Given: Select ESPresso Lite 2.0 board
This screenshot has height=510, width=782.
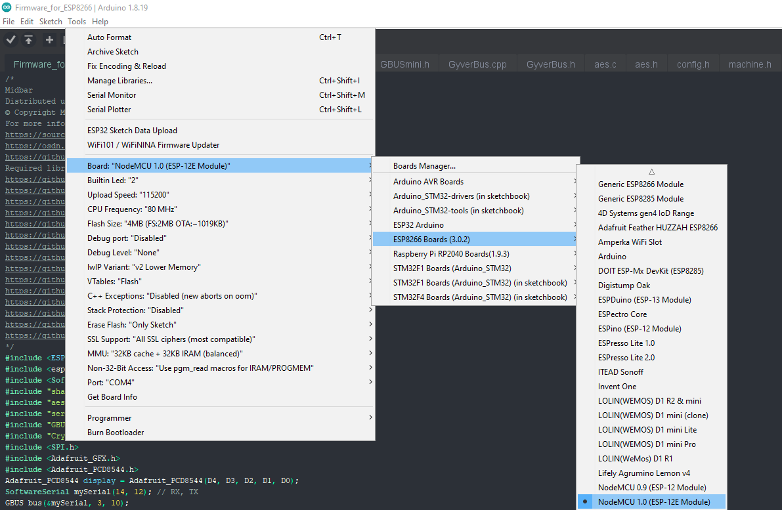Looking at the screenshot, I should click(651, 358).
